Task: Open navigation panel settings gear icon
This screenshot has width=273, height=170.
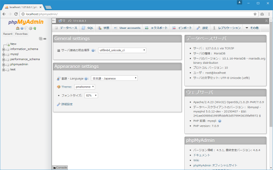Action: click(x=30, y=28)
